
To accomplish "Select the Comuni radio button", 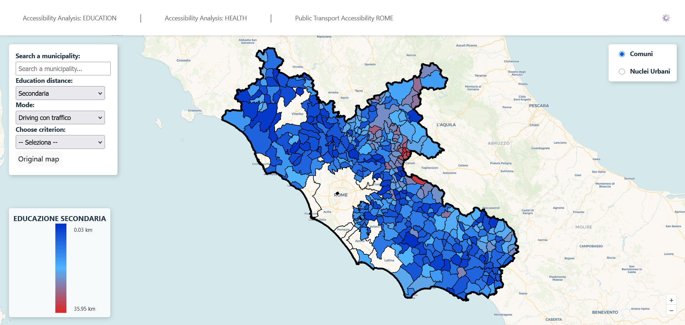I will point(622,54).
